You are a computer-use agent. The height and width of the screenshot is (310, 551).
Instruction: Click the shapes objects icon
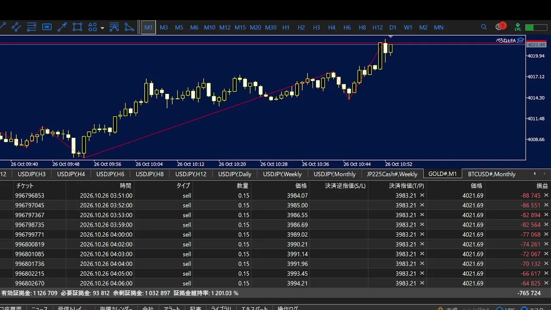click(93, 27)
